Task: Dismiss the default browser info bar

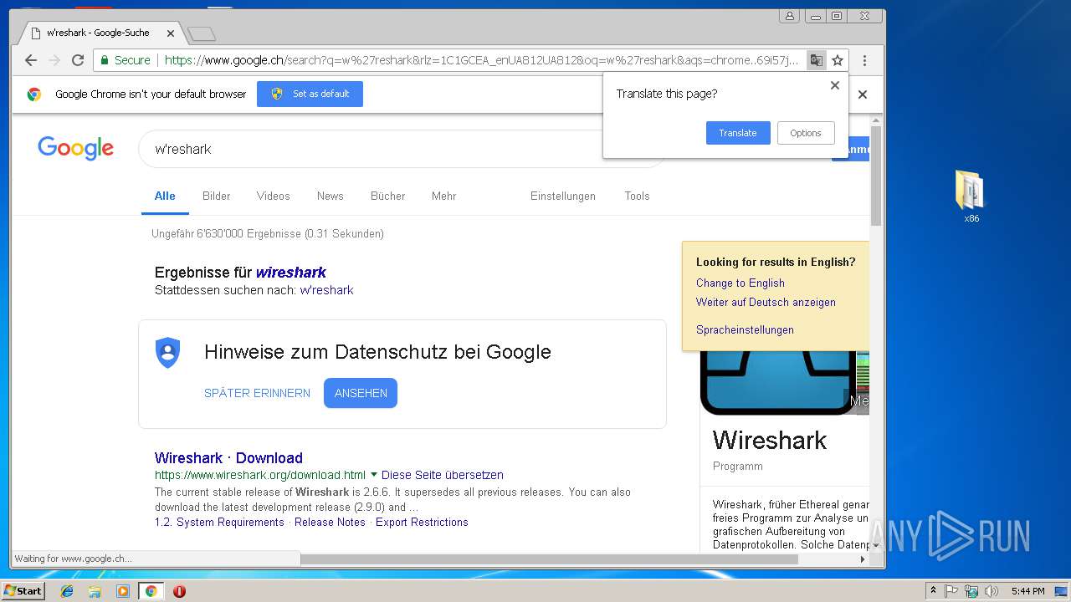Action: point(863,94)
